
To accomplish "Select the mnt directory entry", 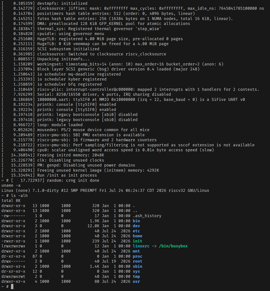I will (x=136, y=251).
